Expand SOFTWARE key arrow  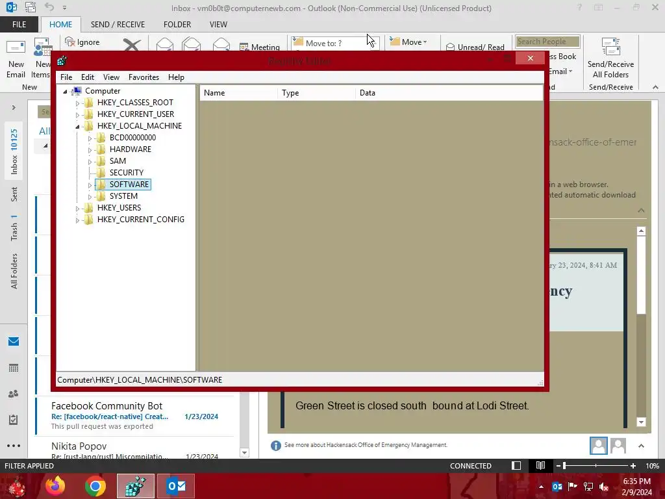point(90,185)
